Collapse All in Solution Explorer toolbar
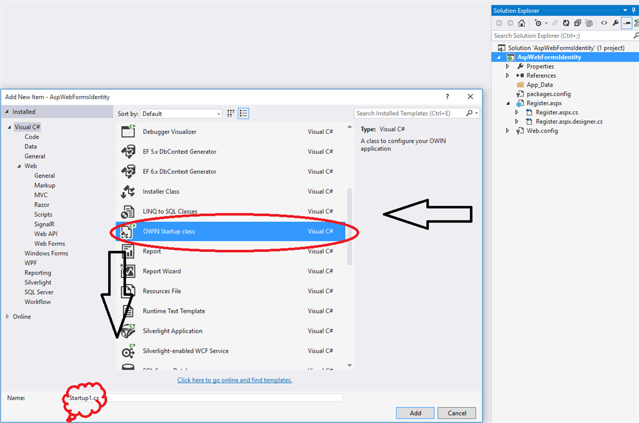This screenshot has width=639, height=423. coord(577,23)
